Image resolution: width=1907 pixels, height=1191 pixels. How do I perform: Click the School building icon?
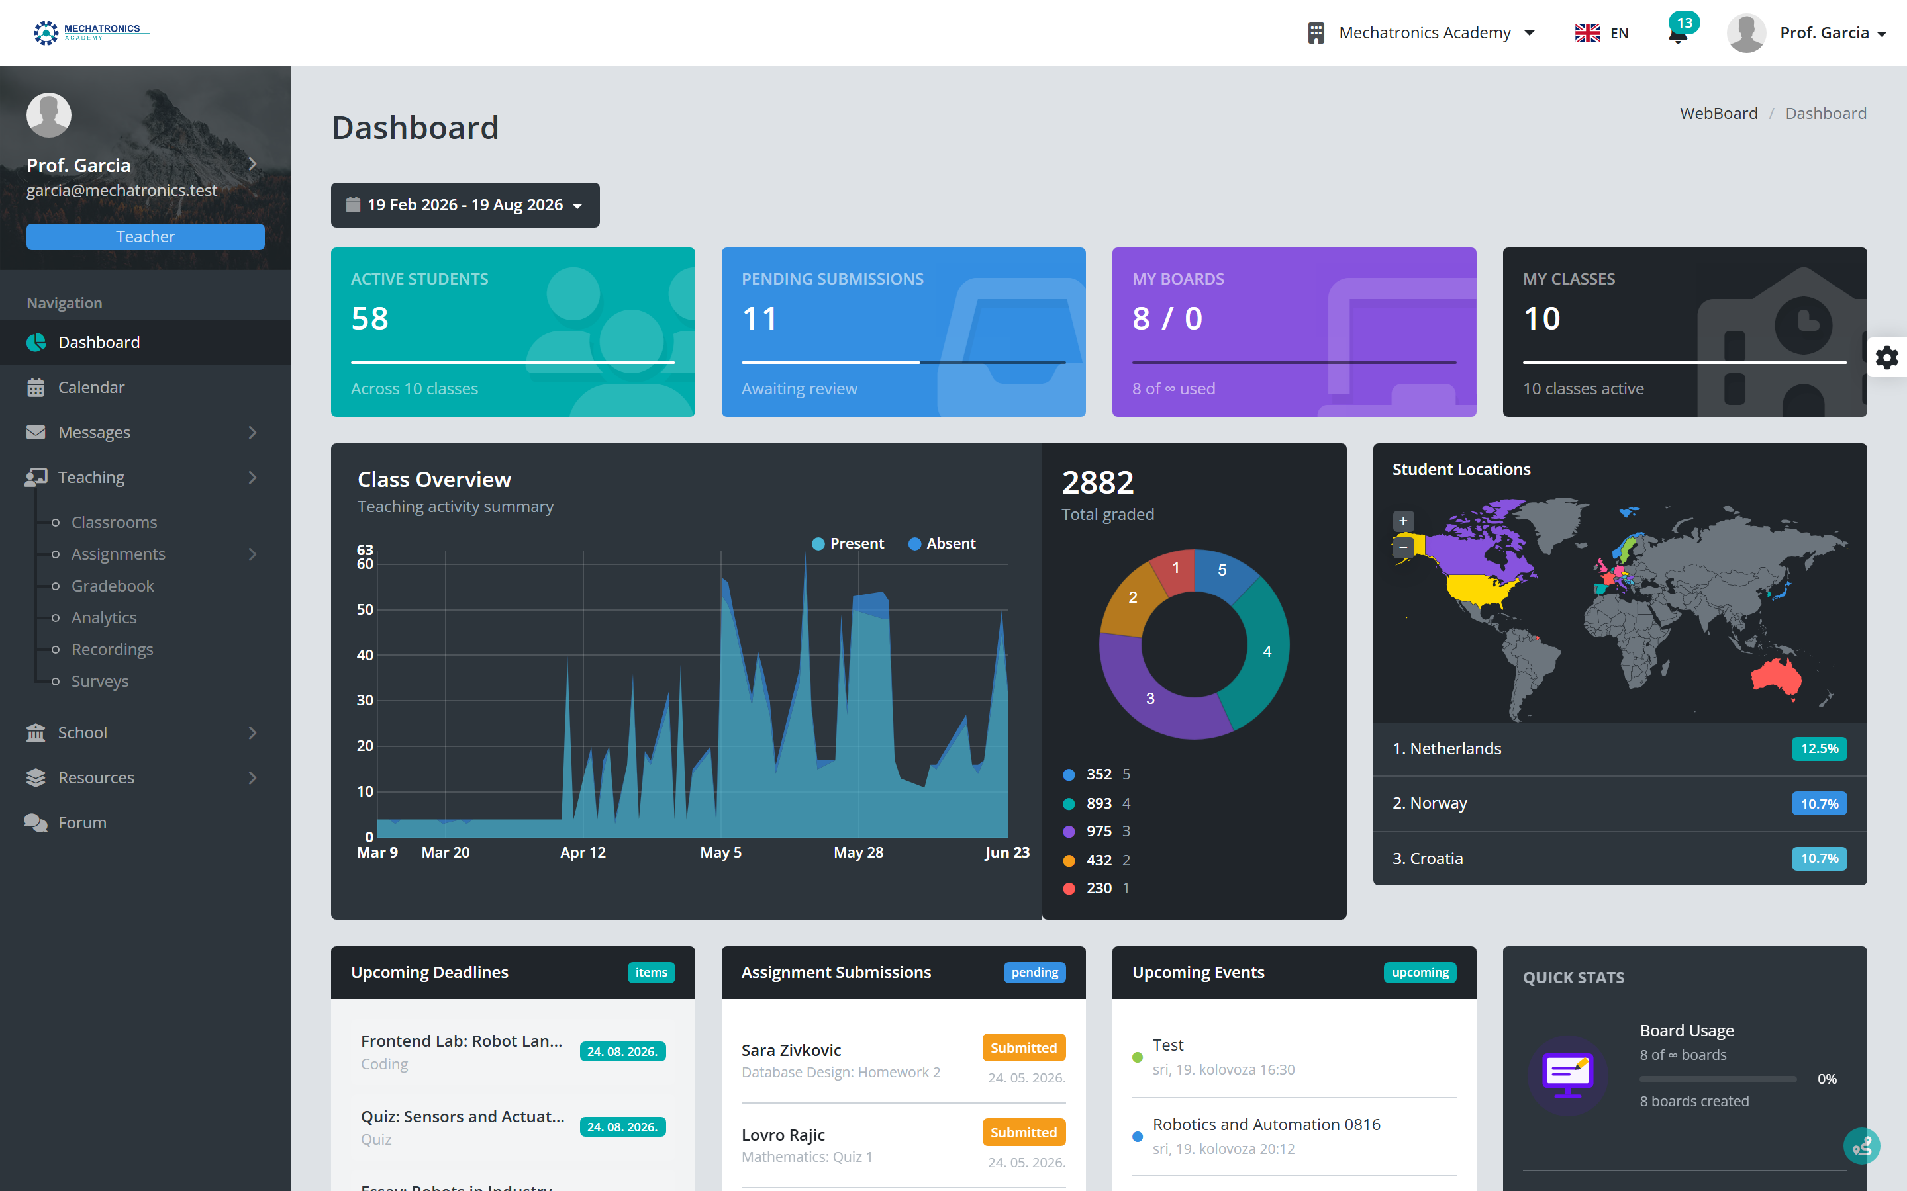point(36,732)
